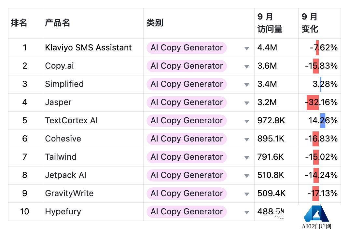349x229 pixels.
Task: Open the dropdown arrow in Jasper row
Action: [247, 103]
